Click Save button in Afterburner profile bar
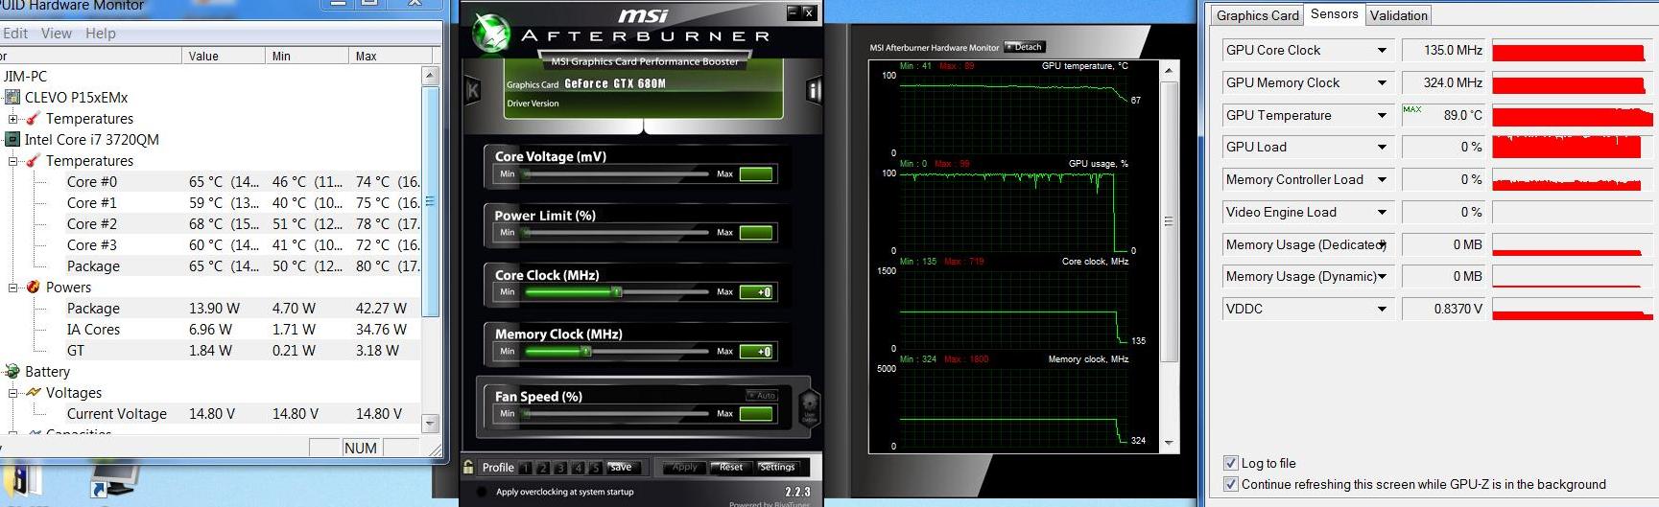Image resolution: width=1659 pixels, height=507 pixels. [x=621, y=467]
